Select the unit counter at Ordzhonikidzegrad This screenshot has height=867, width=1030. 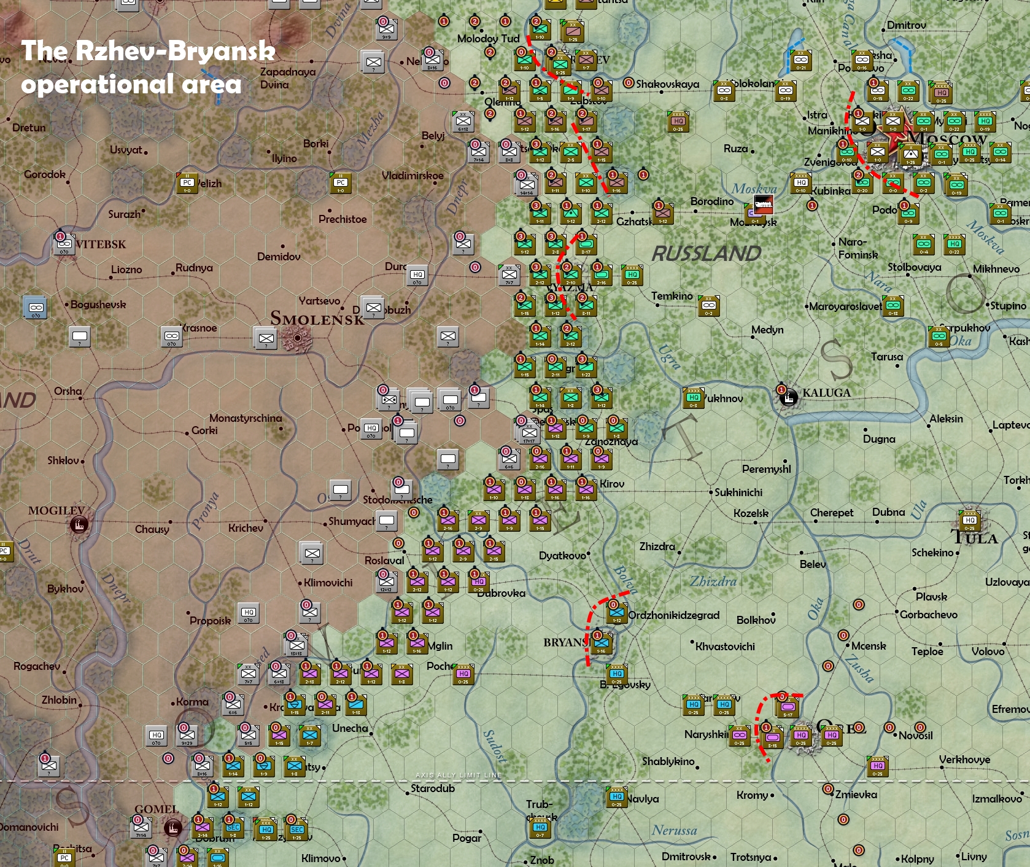(617, 613)
